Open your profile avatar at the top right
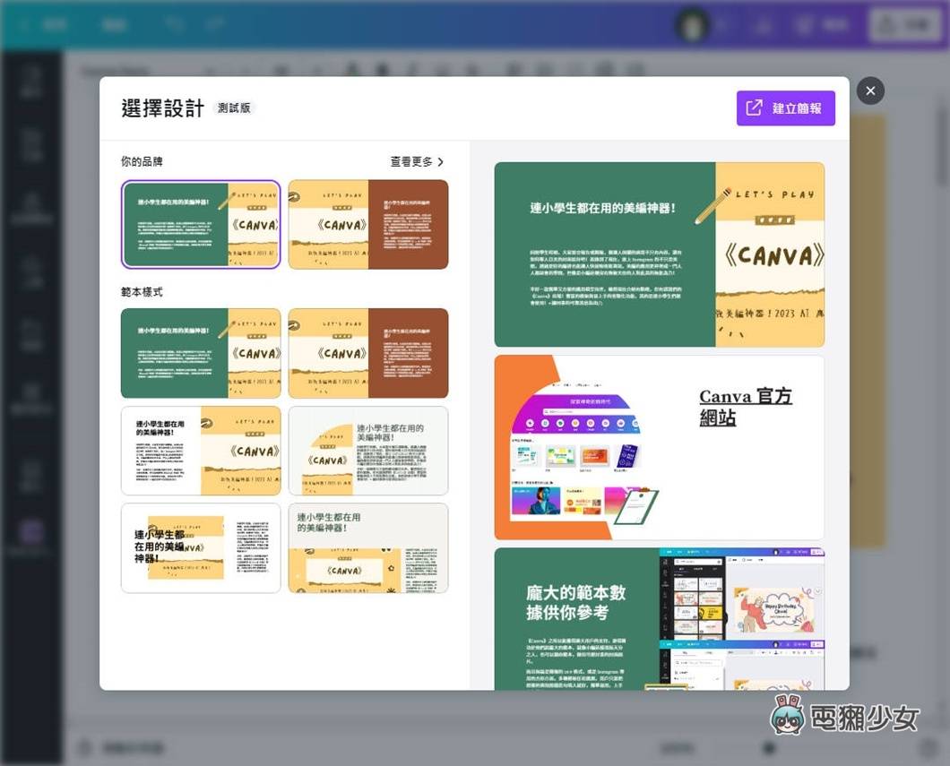 (690, 24)
